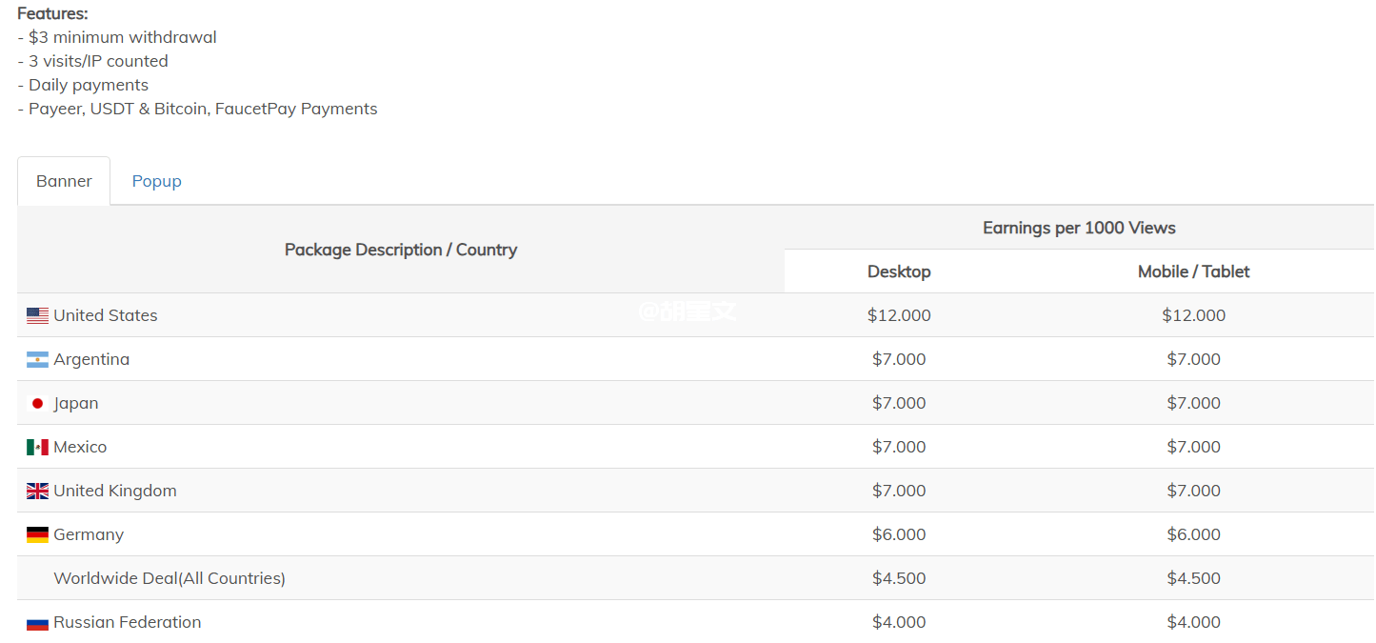Click the United Kingdom country name
The width and height of the screenshot is (1376, 643).
click(115, 491)
